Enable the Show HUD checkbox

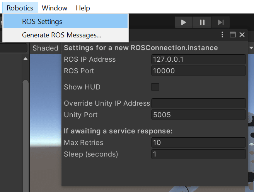pos(155,87)
